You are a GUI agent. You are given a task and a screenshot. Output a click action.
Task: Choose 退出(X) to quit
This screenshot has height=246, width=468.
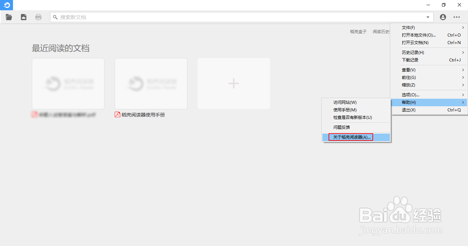click(429, 110)
